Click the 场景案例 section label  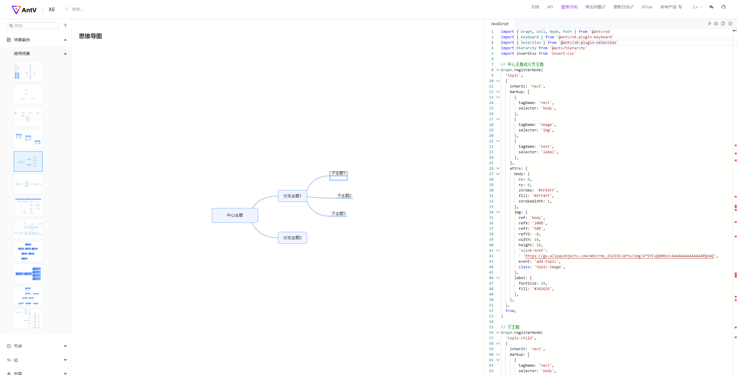pyautogui.click(x=22, y=40)
